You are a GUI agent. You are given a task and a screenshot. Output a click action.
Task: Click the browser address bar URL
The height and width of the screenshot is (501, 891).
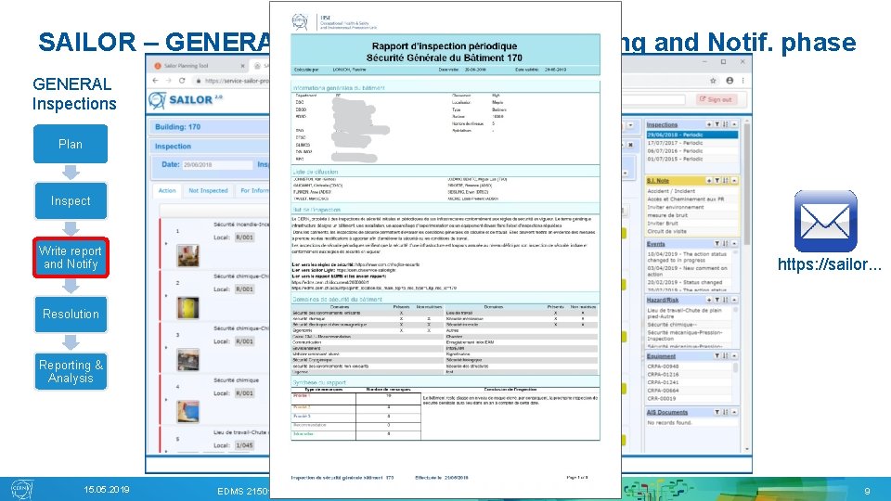(237, 81)
